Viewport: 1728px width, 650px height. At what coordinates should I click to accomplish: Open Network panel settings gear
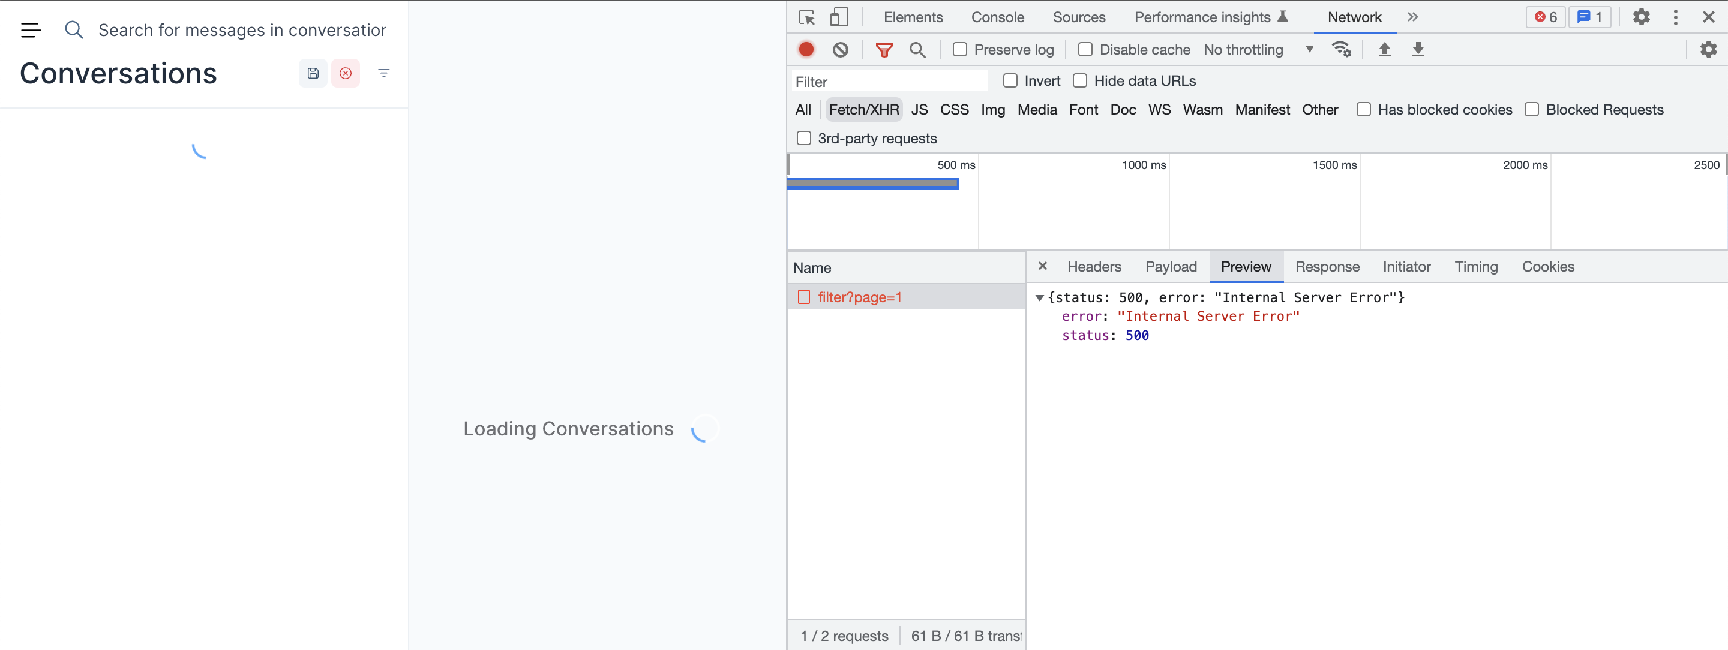click(x=1709, y=50)
